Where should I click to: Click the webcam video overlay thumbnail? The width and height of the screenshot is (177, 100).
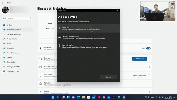tap(158, 11)
